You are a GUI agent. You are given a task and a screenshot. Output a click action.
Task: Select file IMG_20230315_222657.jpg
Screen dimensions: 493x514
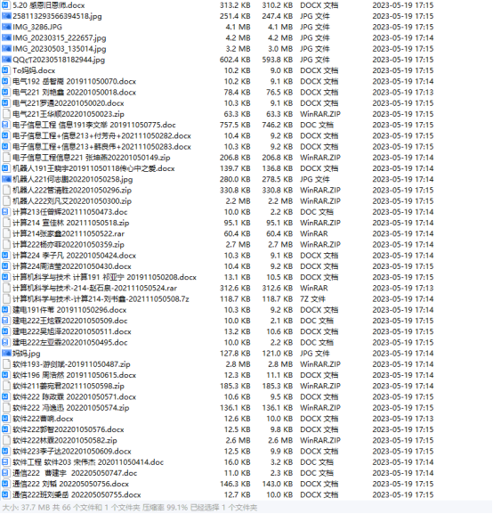[60, 37]
